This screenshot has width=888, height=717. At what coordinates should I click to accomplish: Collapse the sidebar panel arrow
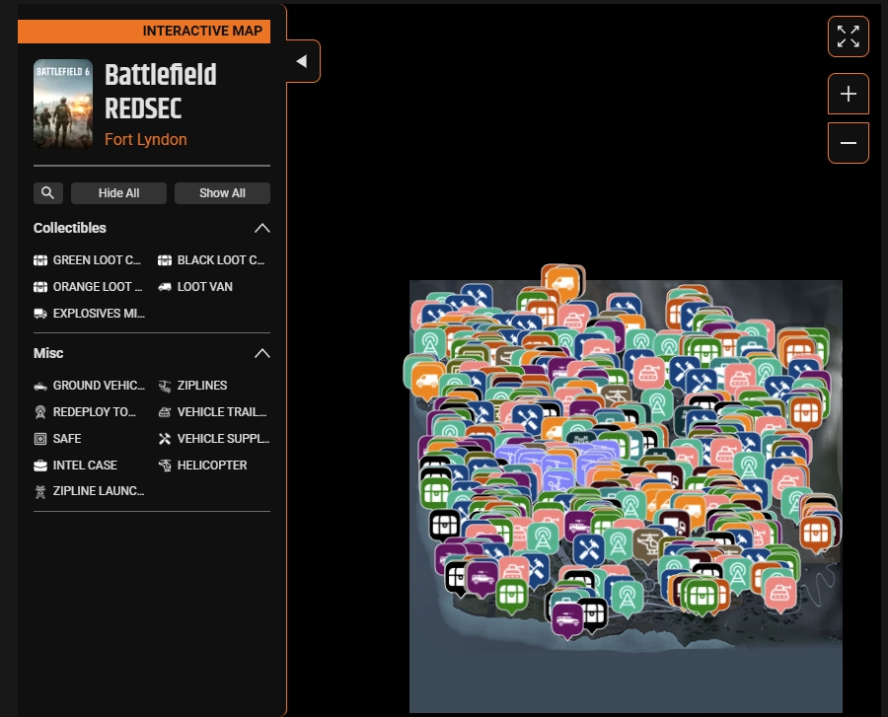tap(301, 60)
